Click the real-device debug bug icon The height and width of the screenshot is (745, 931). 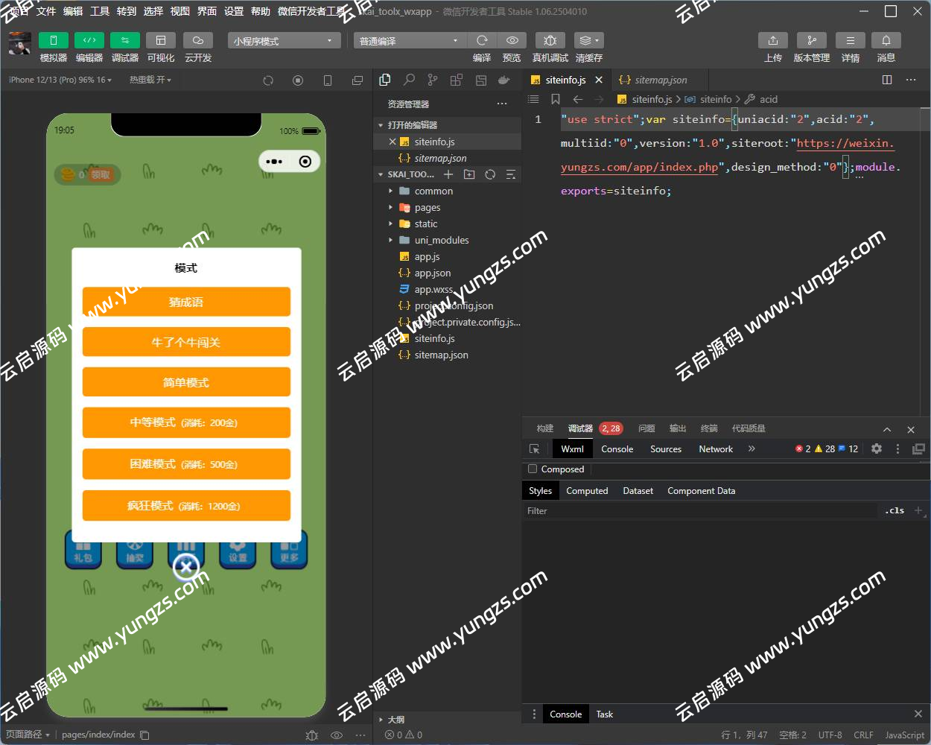[550, 41]
